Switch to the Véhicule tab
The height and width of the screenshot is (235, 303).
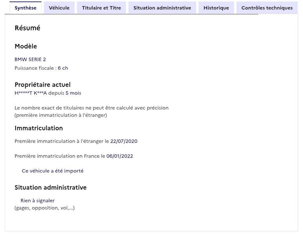tap(59, 8)
